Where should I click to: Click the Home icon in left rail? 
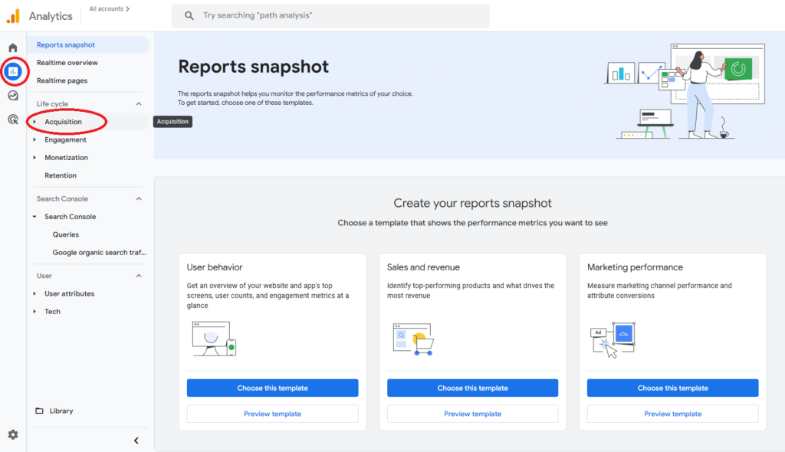(13, 47)
